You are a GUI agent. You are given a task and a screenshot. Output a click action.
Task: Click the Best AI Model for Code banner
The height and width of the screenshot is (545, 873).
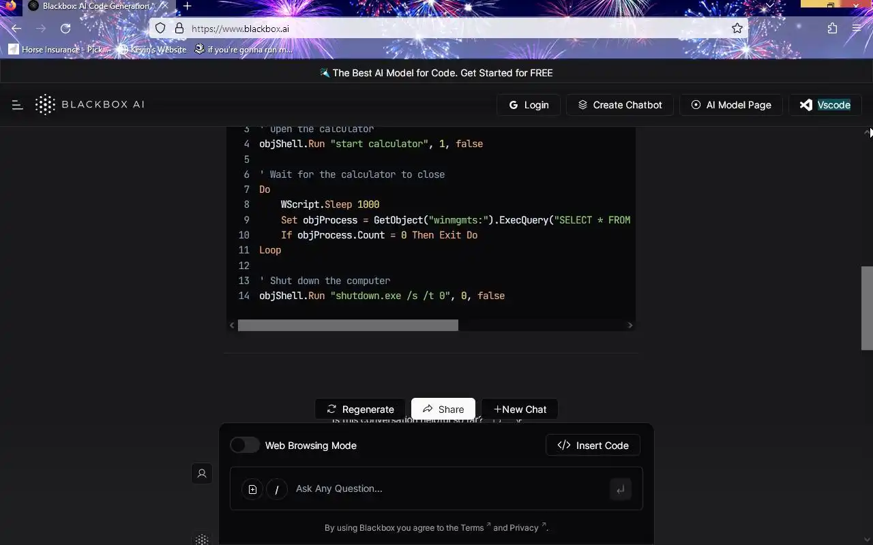(436, 73)
